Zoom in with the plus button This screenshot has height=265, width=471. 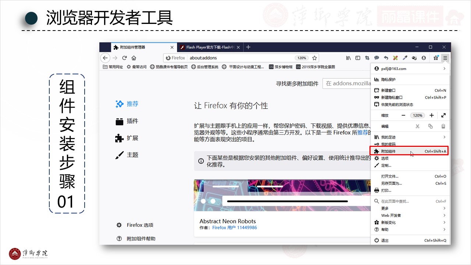432,116
